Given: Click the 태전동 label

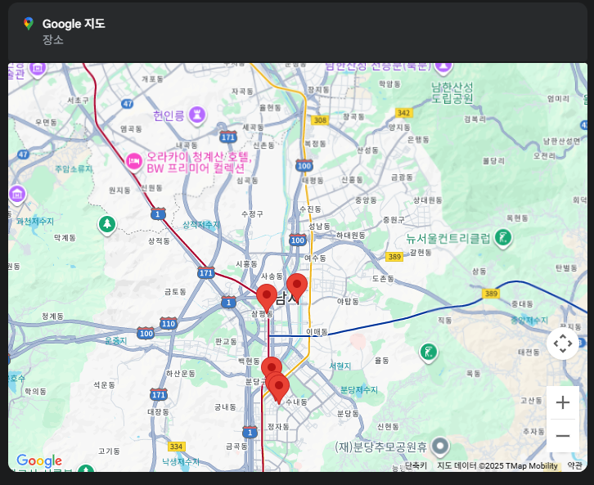Looking at the screenshot, I should [x=529, y=353].
